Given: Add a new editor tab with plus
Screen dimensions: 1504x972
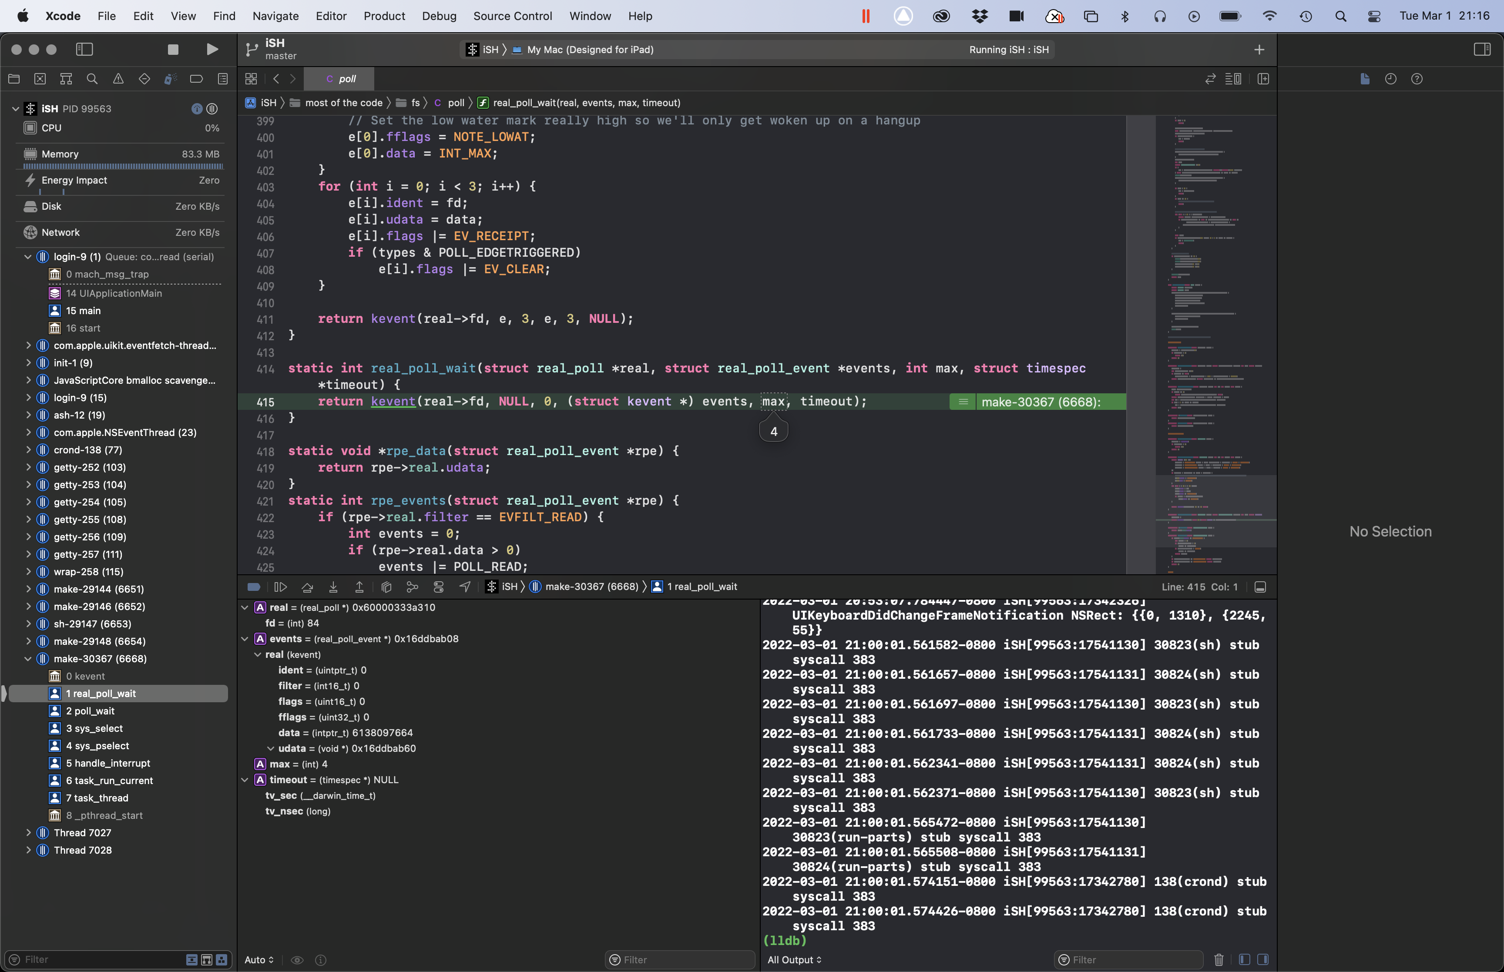Looking at the screenshot, I should [x=1259, y=49].
